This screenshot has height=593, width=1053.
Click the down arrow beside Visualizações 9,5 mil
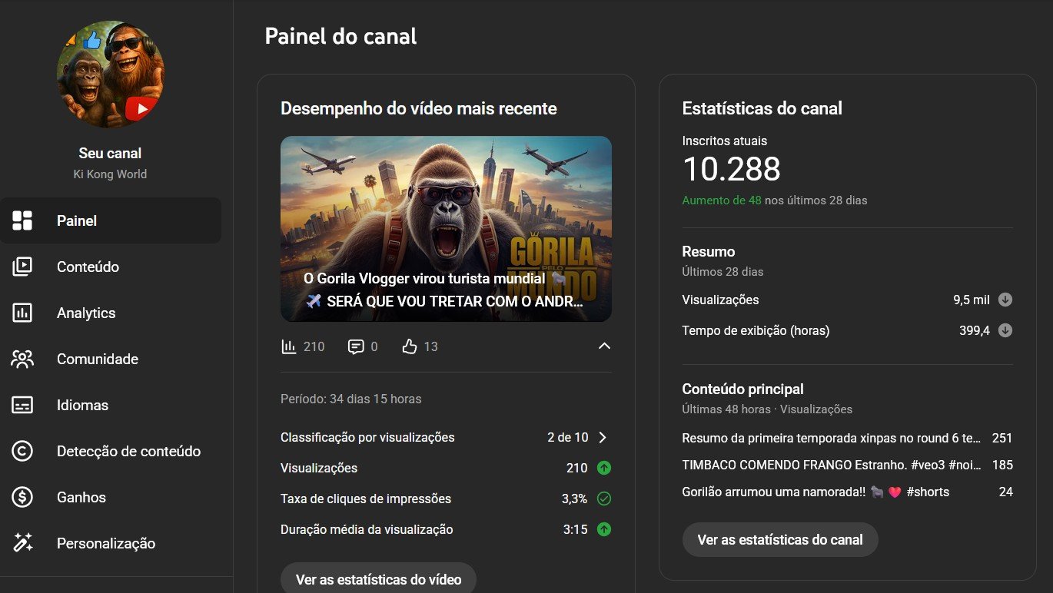1005,300
